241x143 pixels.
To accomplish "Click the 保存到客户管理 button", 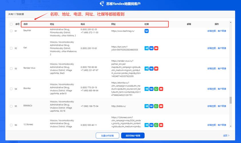I will (133, 136).
